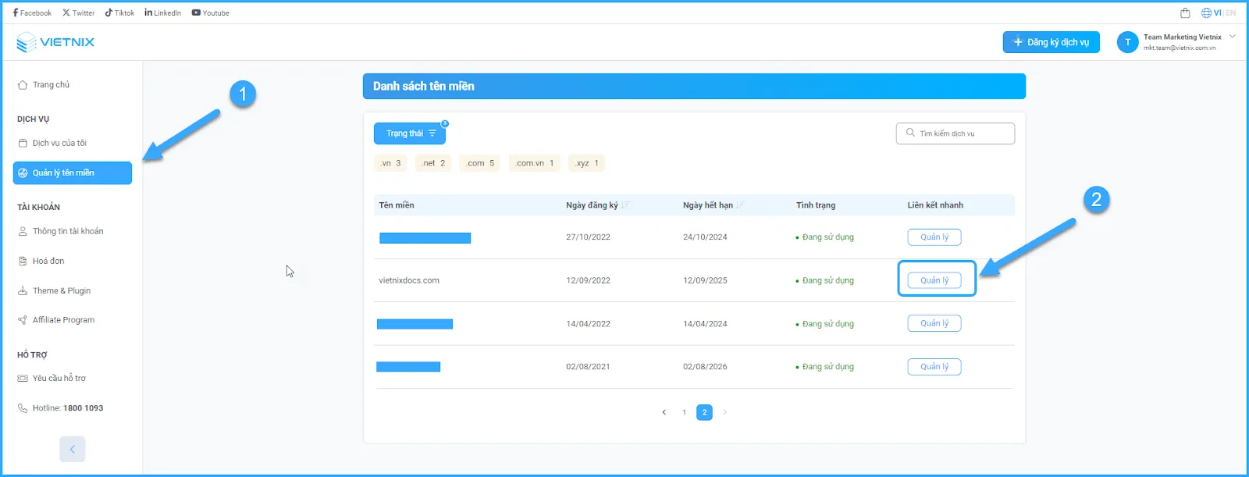The image size is (1249, 477).
Task: Filter by .net domain tag
Action: pyautogui.click(x=433, y=163)
